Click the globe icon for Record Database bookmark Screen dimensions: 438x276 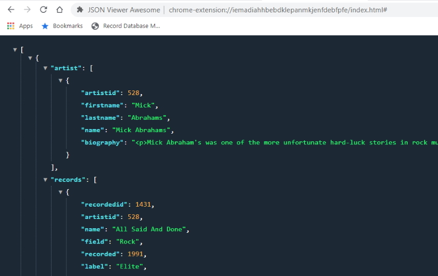[x=95, y=26]
